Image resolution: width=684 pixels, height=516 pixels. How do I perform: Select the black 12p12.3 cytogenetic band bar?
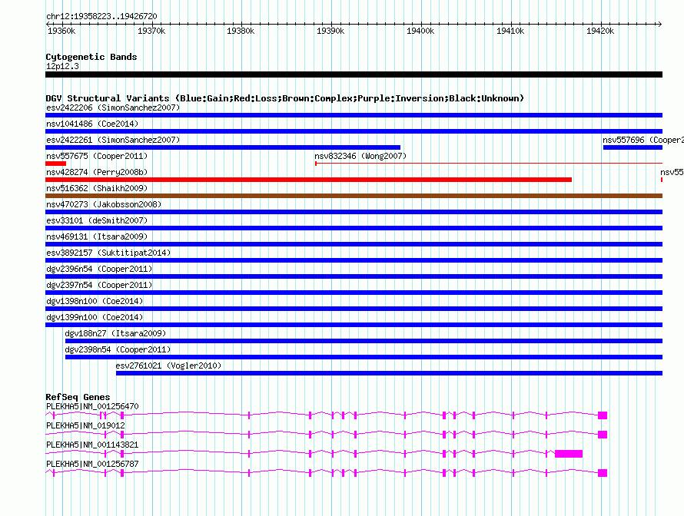click(354, 74)
